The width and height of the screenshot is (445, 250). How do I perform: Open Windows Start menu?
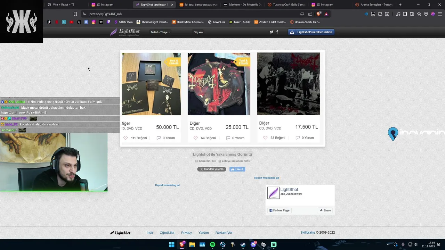point(171,244)
